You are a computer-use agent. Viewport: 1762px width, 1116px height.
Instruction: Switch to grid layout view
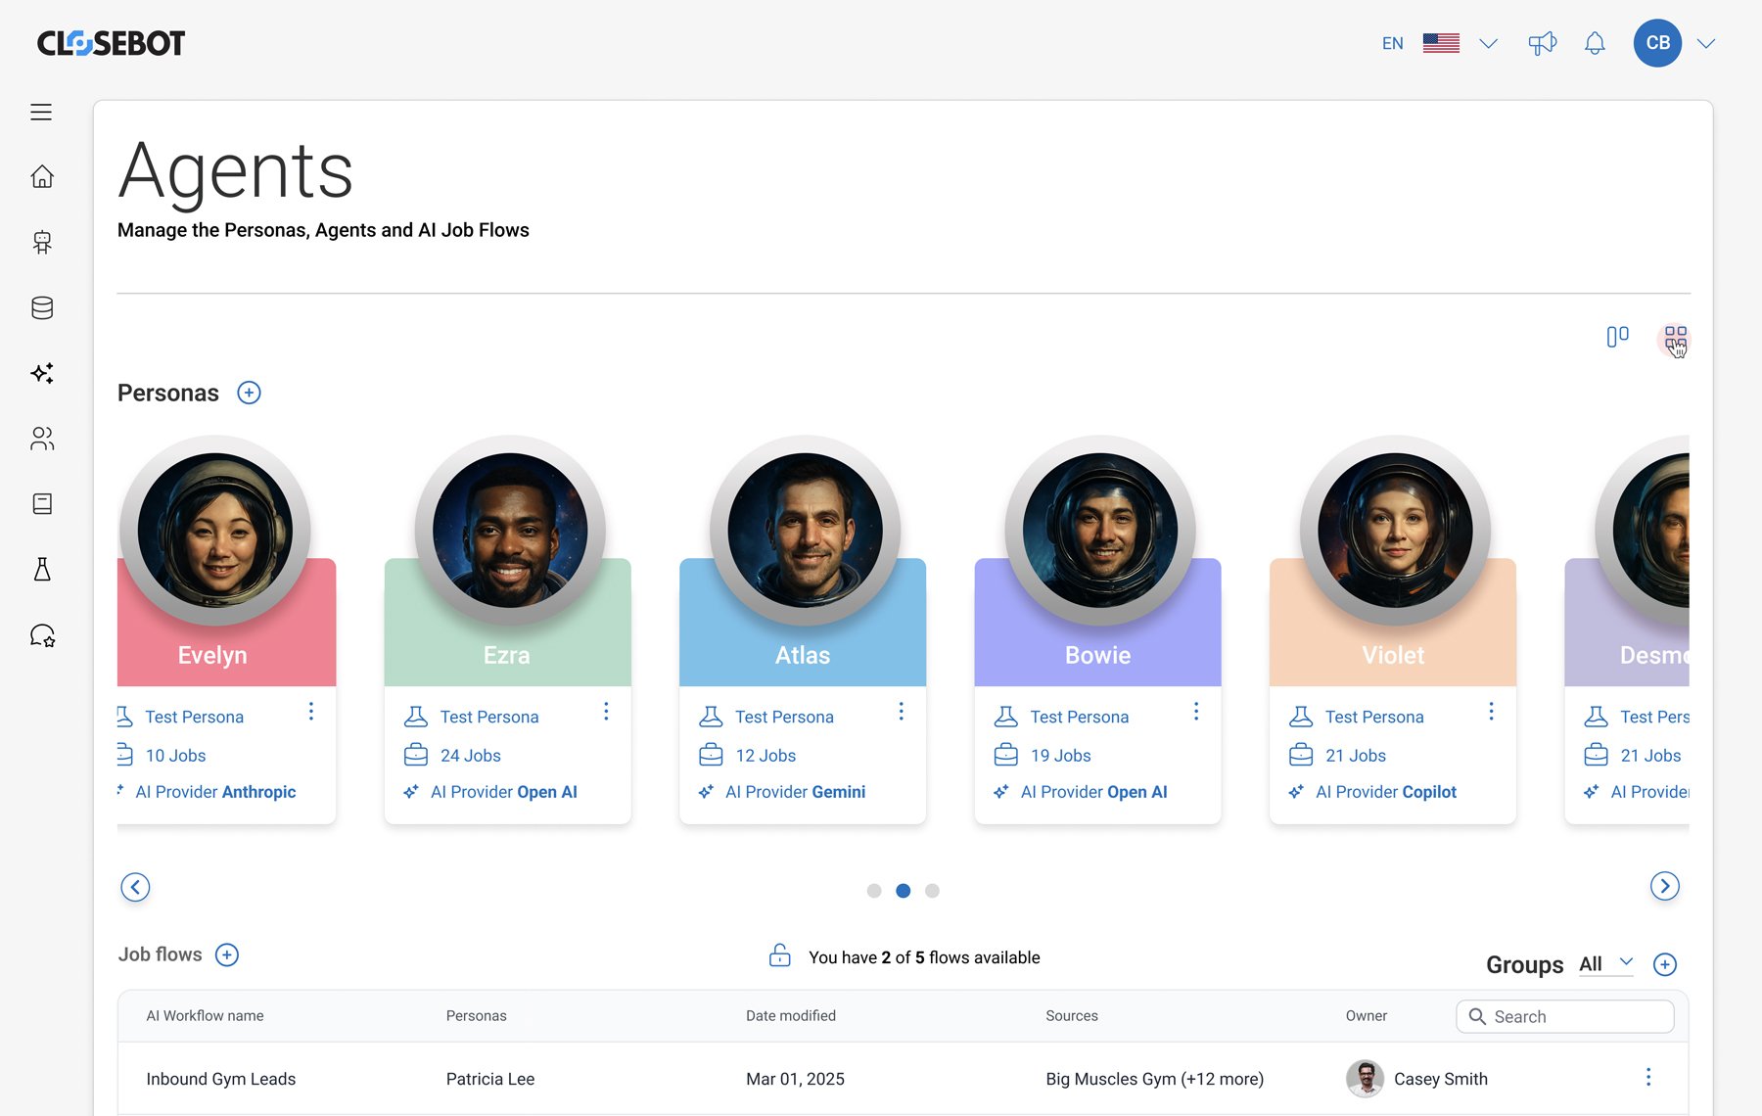[1675, 339]
